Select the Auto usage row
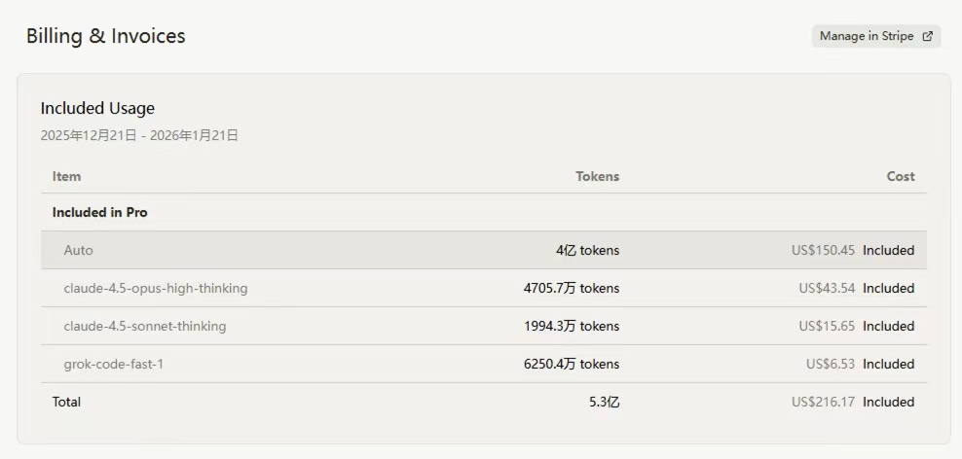 (484, 250)
